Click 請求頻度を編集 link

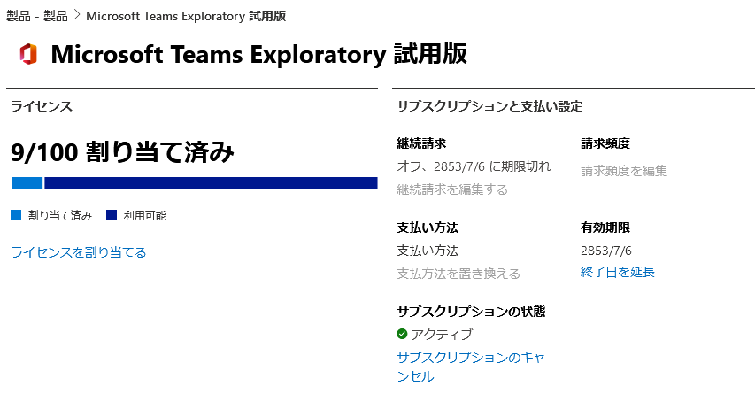tap(624, 171)
